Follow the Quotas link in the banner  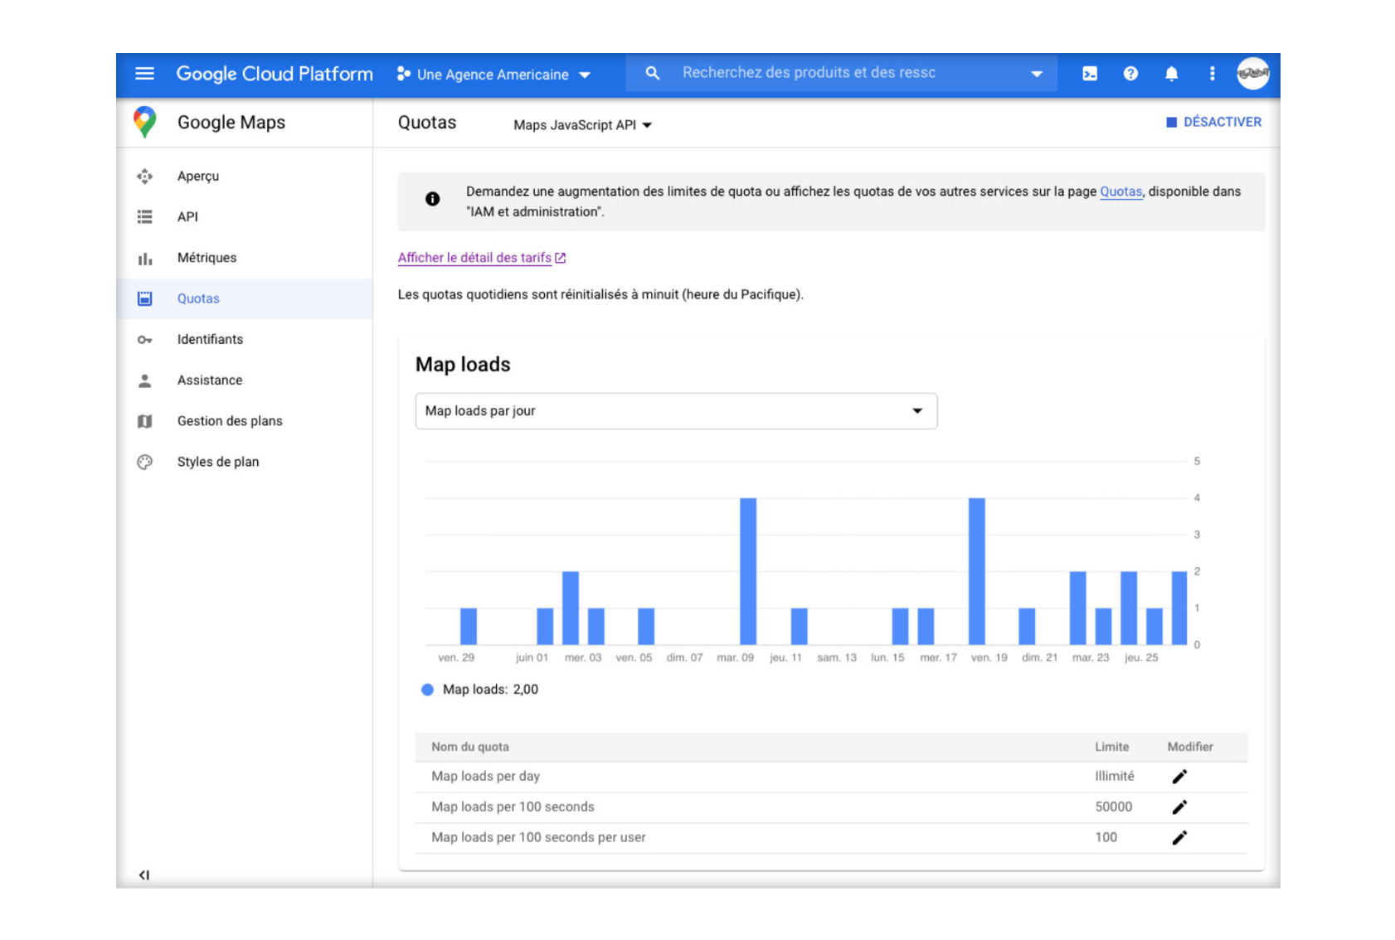click(1120, 191)
